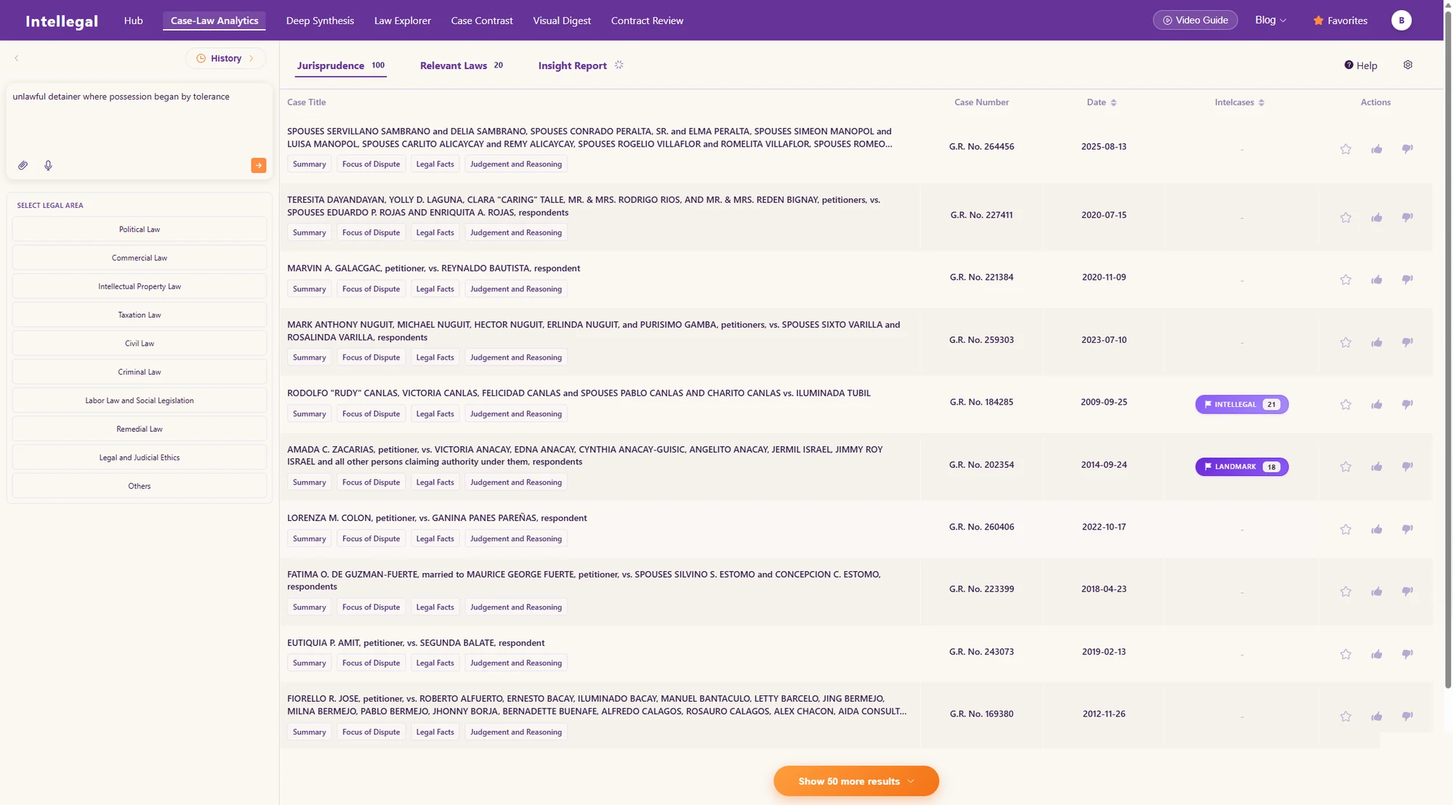
Task: Open settings gear icon near Help
Action: pos(1408,65)
